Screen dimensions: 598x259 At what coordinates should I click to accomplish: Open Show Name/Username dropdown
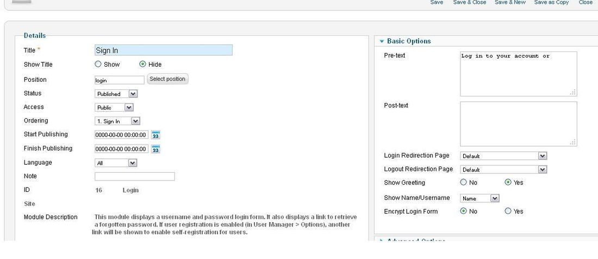480,198
